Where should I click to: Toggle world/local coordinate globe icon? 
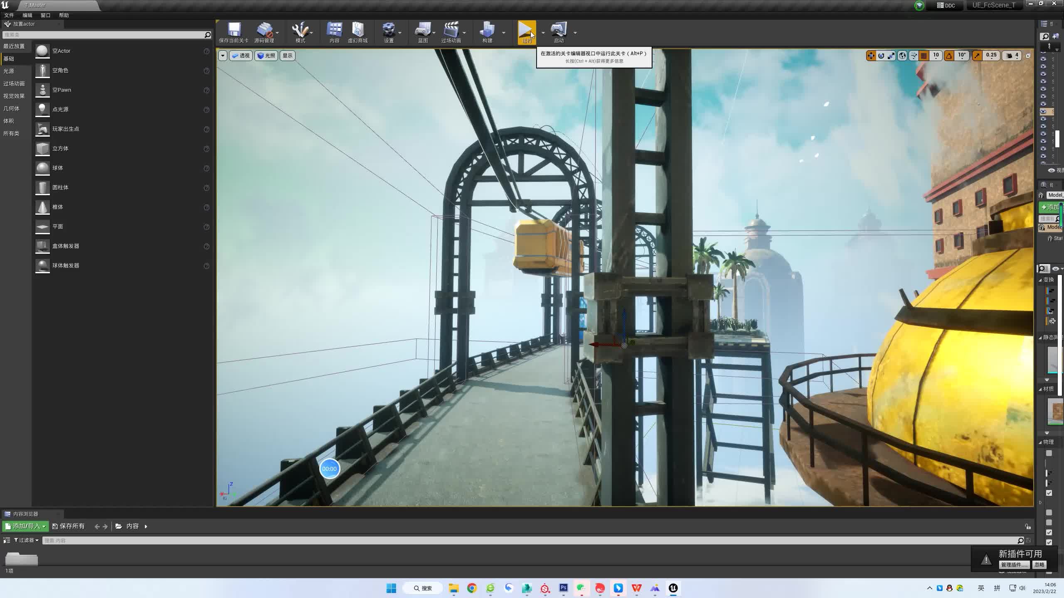click(902, 56)
